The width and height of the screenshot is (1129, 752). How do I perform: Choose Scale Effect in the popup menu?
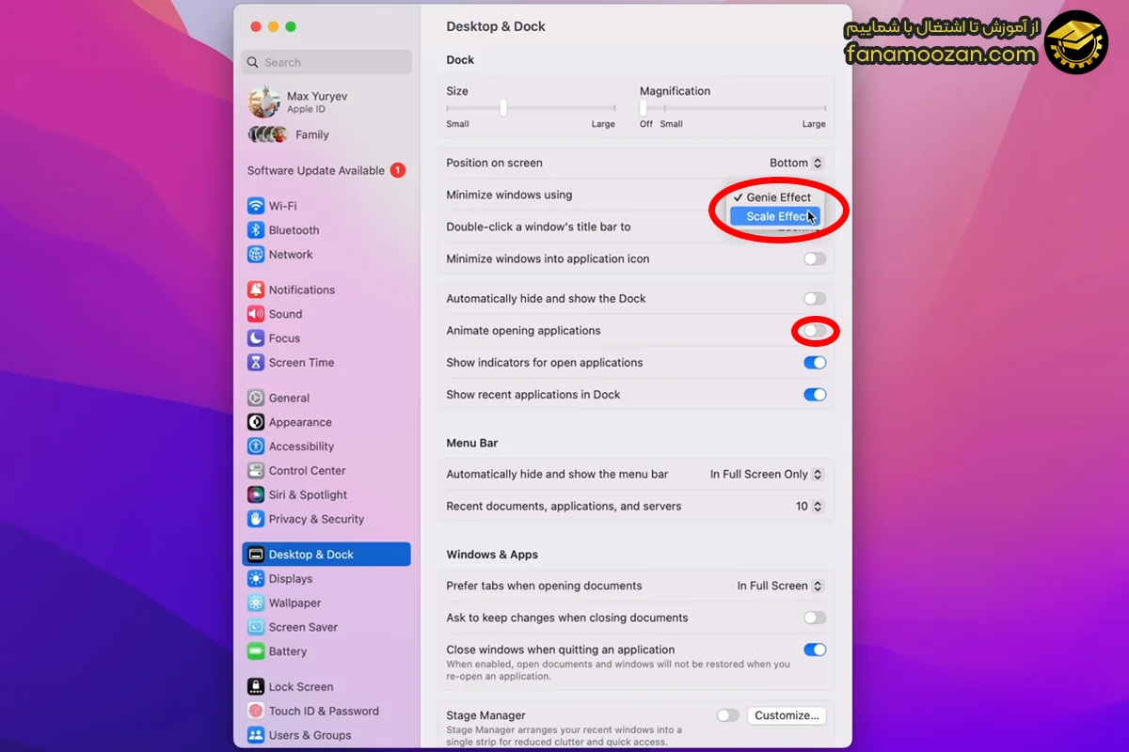775,216
